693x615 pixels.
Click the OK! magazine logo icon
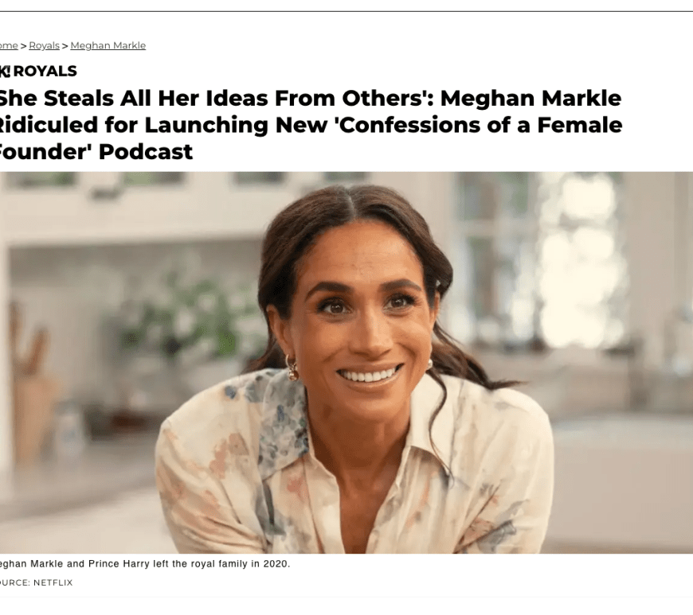pos(4,72)
